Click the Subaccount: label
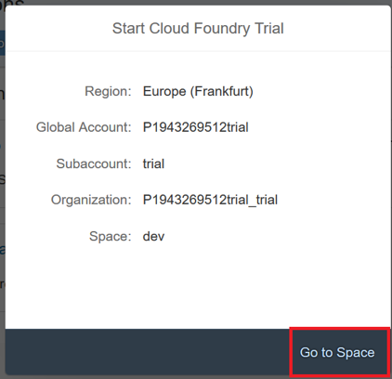Viewport: 392px width, 379px height. (94, 163)
